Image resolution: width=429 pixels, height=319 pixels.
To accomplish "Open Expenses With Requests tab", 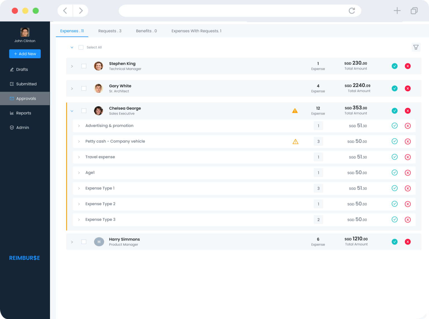I will click(196, 31).
